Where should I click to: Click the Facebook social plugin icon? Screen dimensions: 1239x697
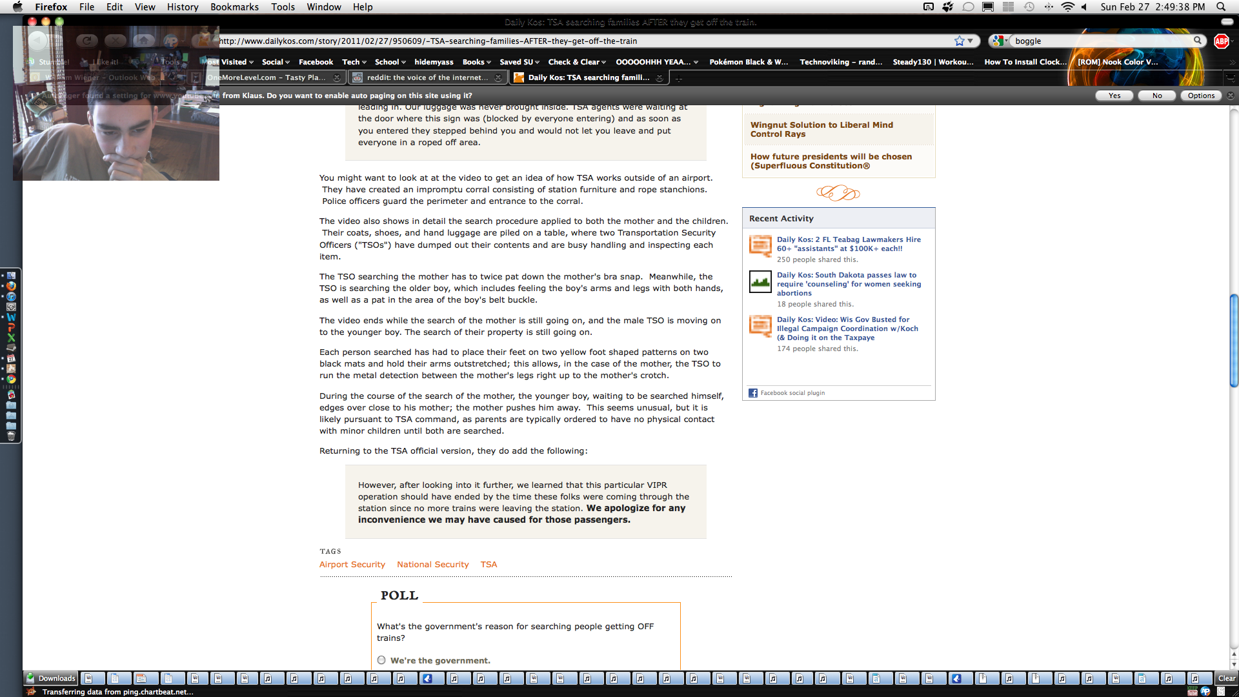pos(753,392)
